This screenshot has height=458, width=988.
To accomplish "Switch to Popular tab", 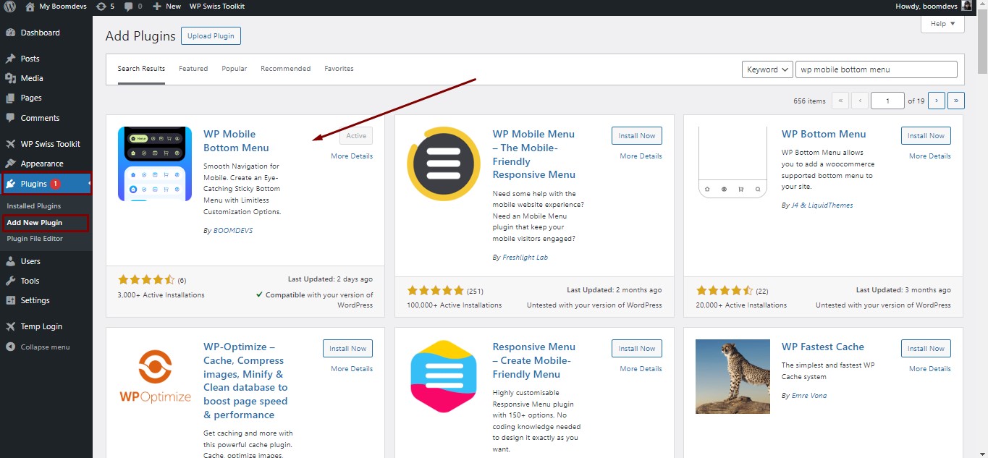I will coord(235,69).
